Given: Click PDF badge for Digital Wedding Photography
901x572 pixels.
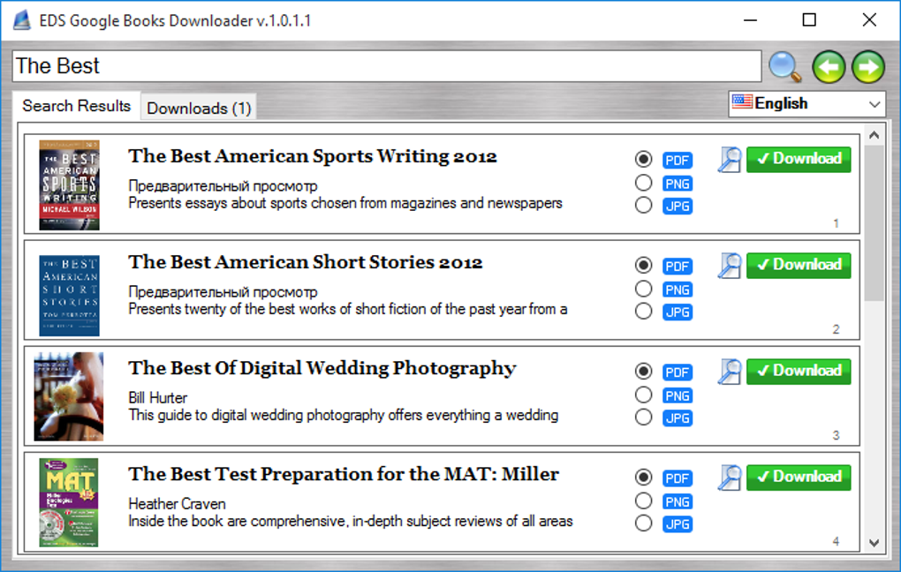Looking at the screenshot, I should tap(678, 373).
